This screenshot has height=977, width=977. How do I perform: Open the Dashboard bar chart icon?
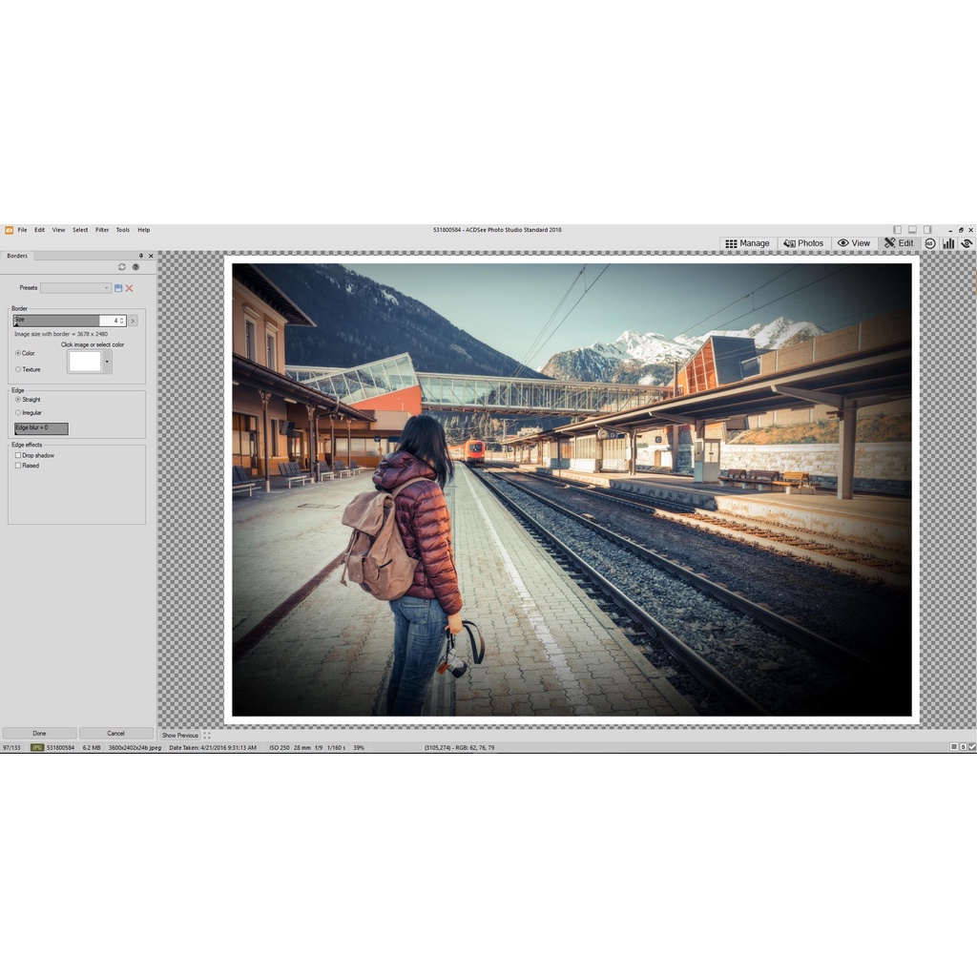948,243
